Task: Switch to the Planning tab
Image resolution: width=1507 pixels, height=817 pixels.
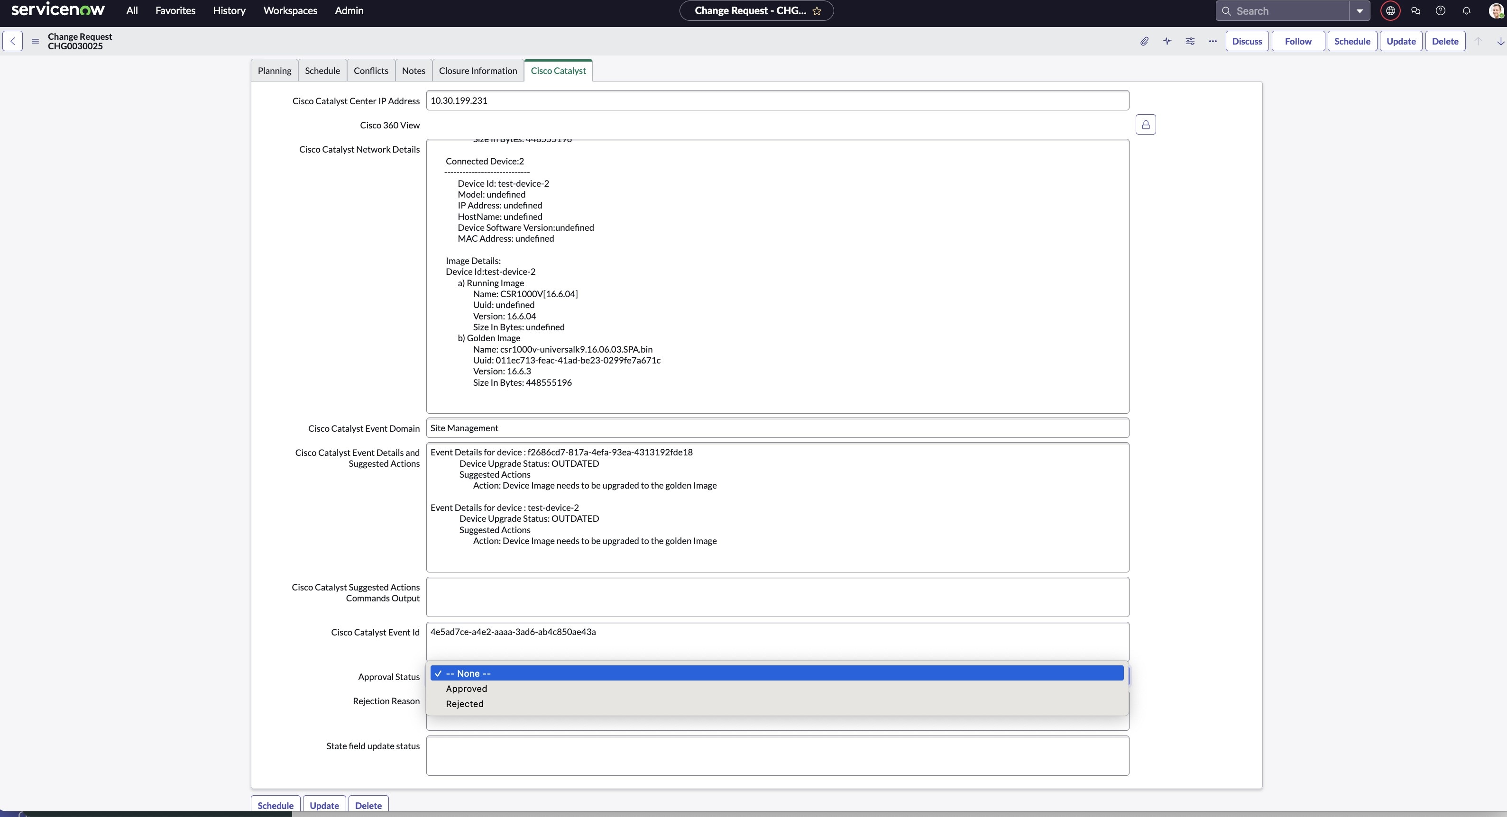Action: 275,70
